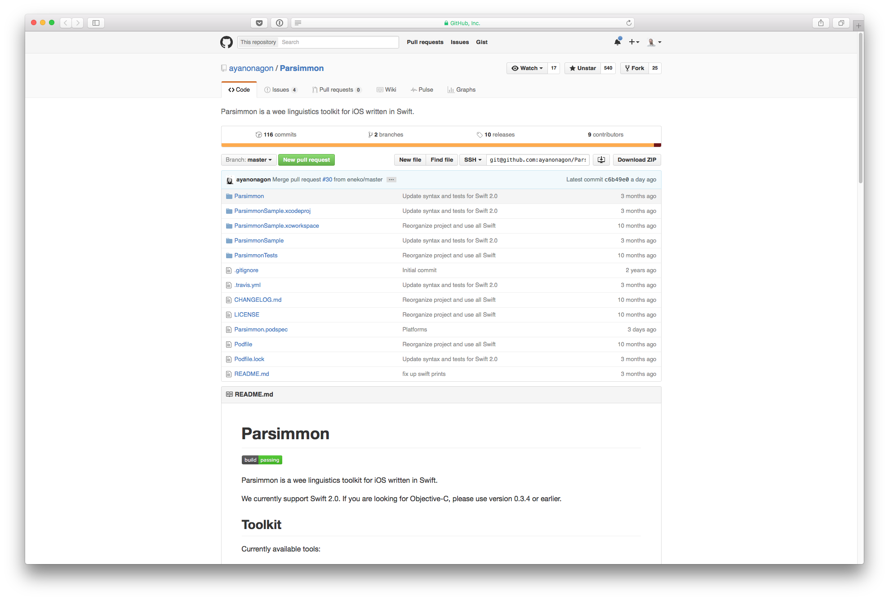
Task: Click the top-nav Gist link
Action: click(482, 42)
